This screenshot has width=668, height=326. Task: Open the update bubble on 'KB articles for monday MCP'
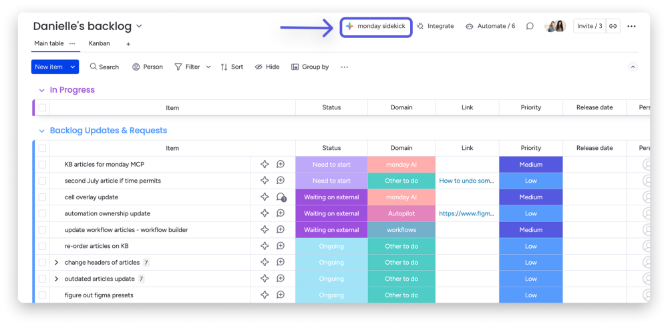[281, 164]
